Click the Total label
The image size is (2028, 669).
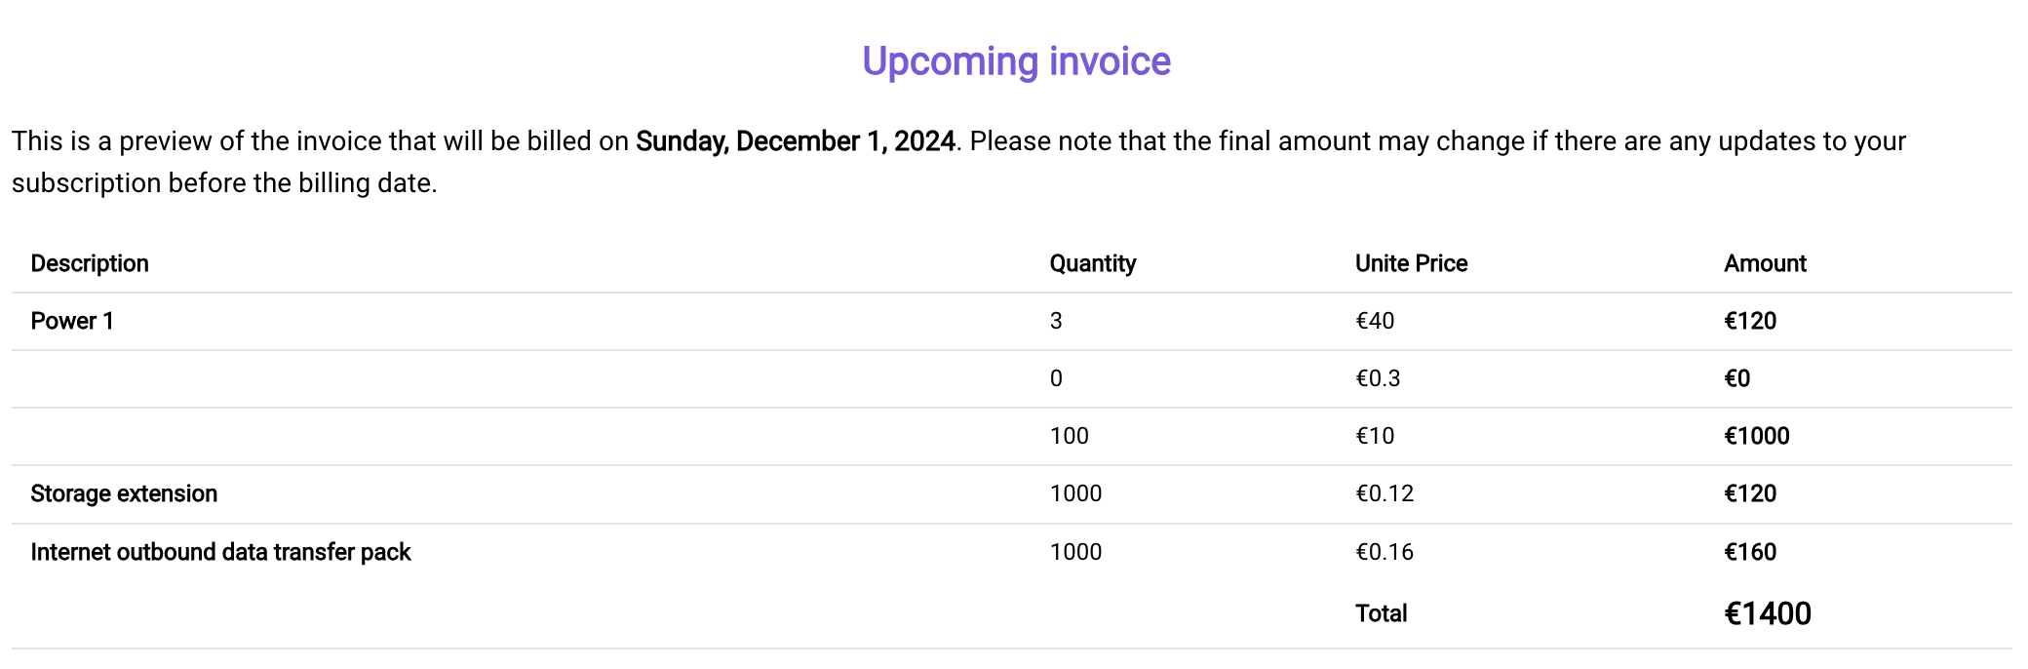[1381, 613]
